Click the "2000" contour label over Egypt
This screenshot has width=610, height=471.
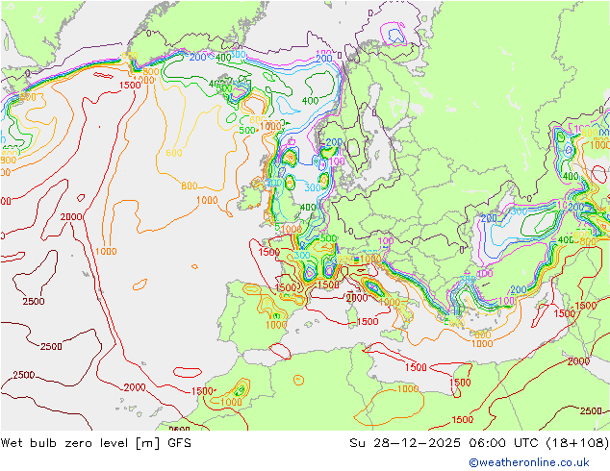point(578,361)
